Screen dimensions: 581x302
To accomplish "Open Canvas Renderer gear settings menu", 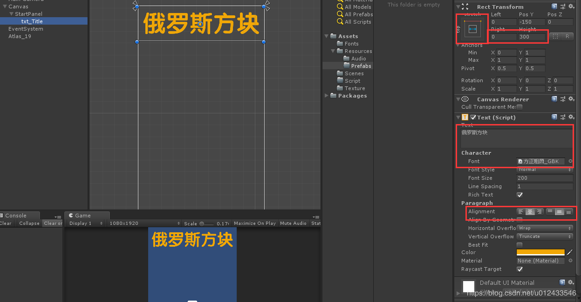I will coord(571,99).
